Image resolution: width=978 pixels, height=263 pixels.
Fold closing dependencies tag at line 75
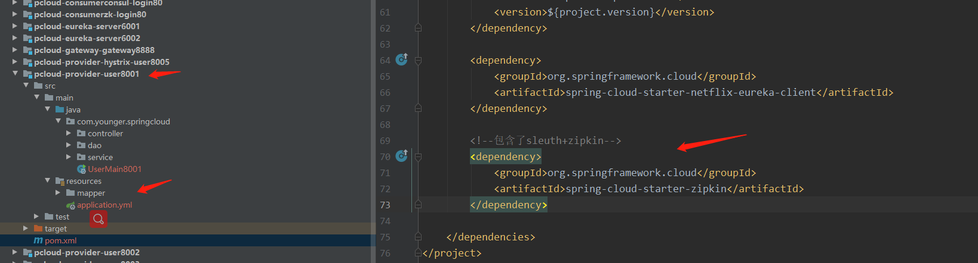[418, 237]
